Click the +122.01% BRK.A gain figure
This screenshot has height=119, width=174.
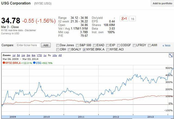pos(26,63)
